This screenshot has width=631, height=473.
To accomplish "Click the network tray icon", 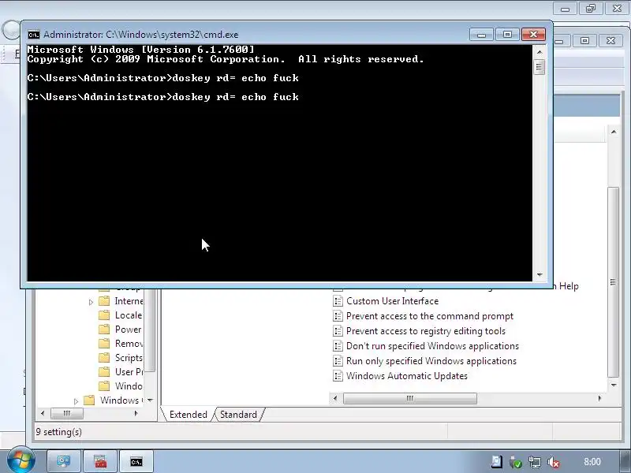I will [x=535, y=462].
